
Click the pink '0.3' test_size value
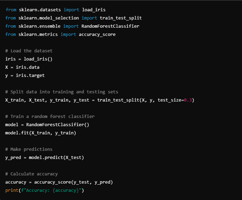[188, 100]
